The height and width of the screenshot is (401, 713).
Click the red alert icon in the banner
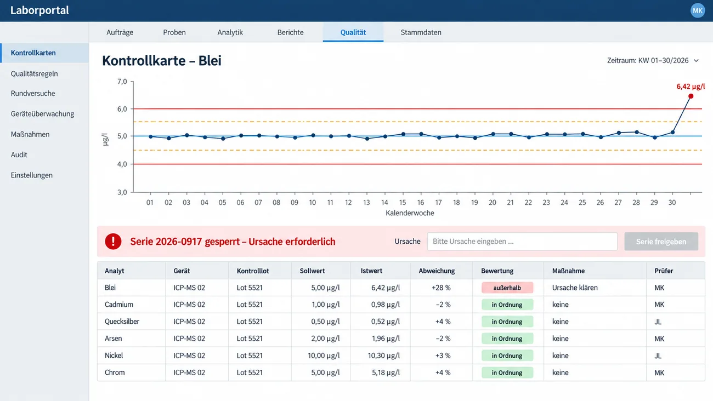click(x=113, y=242)
